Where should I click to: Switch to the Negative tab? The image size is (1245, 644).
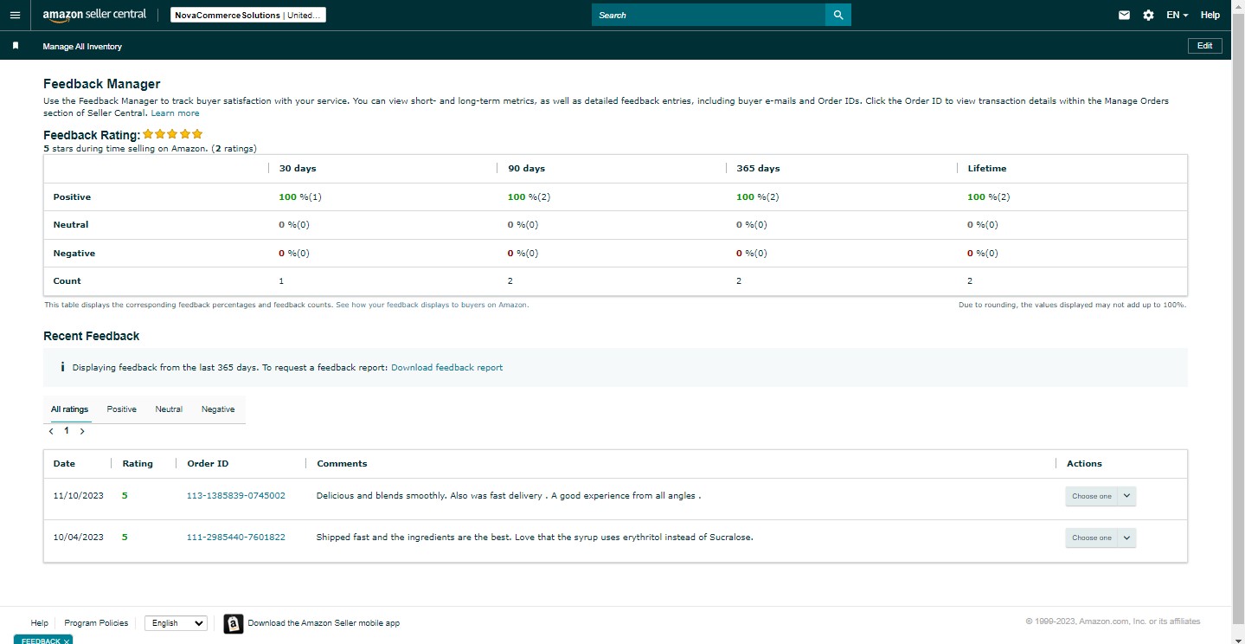[218, 409]
